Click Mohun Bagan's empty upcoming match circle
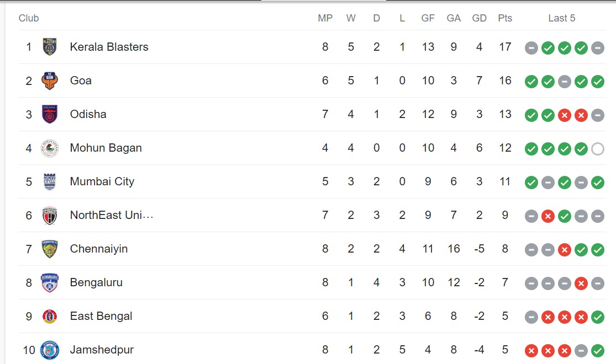Viewport: 616px width, 364px height. (x=597, y=148)
